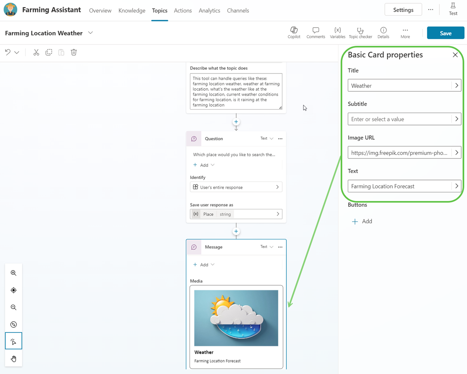The height and width of the screenshot is (374, 467).
Task: Open the Test bot flask icon
Action: (453, 9)
